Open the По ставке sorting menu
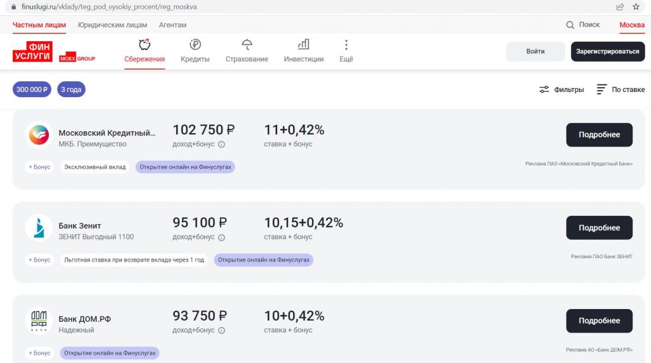The height and width of the screenshot is (363, 651). click(620, 89)
